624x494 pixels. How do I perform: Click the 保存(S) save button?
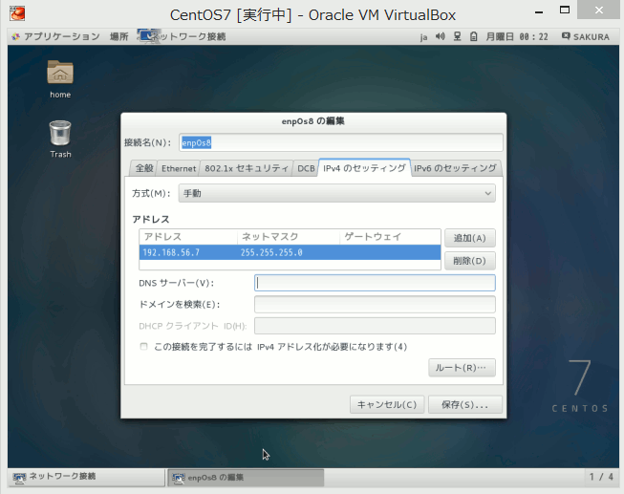(464, 404)
